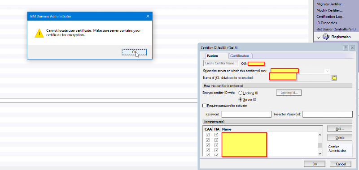Click the yellow warning triangle icon

pyautogui.click(x=39, y=33)
